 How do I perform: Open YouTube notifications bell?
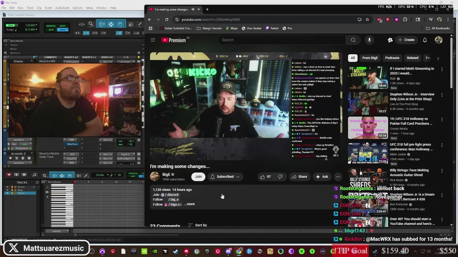pyautogui.click(x=425, y=40)
